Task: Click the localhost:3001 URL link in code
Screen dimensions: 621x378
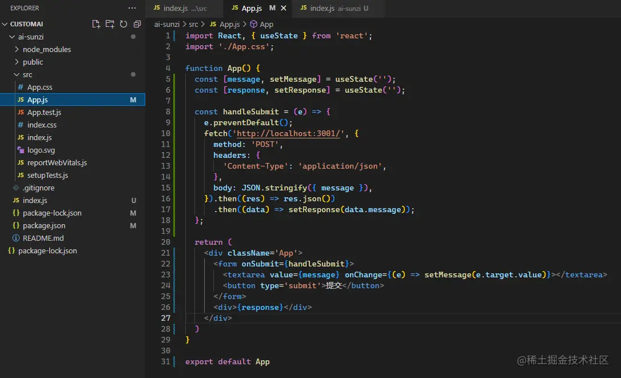Action: click(x=288, y=133)
